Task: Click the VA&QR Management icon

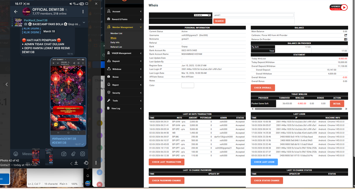Action: tap(109, 53)
